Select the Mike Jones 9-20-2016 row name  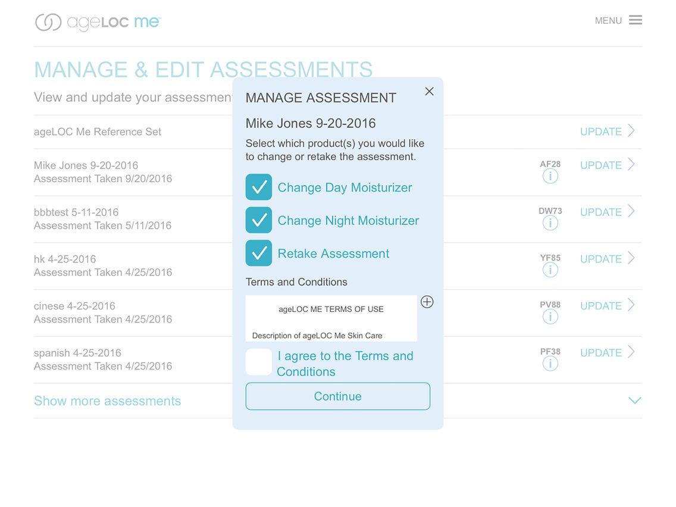click(x=86, y=165)
